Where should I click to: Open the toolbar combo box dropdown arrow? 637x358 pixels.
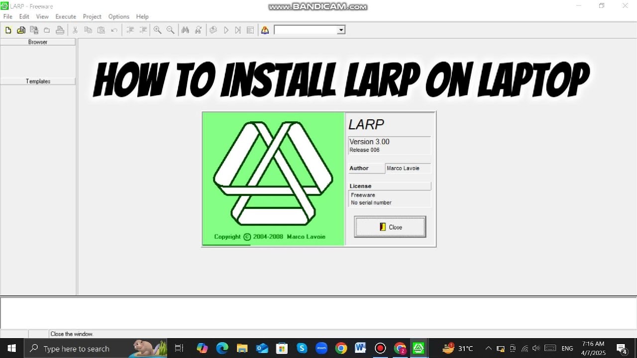pyautogui.click(x=341, y=30)
